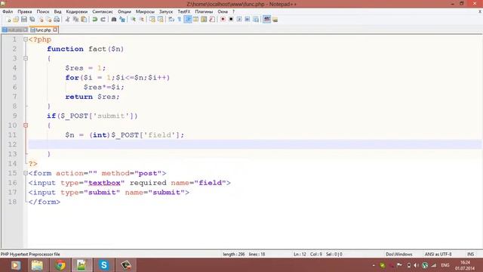Switch to the first inactive document tab
Viewport: 483px width, 272px height.
[x=14, y=30]
